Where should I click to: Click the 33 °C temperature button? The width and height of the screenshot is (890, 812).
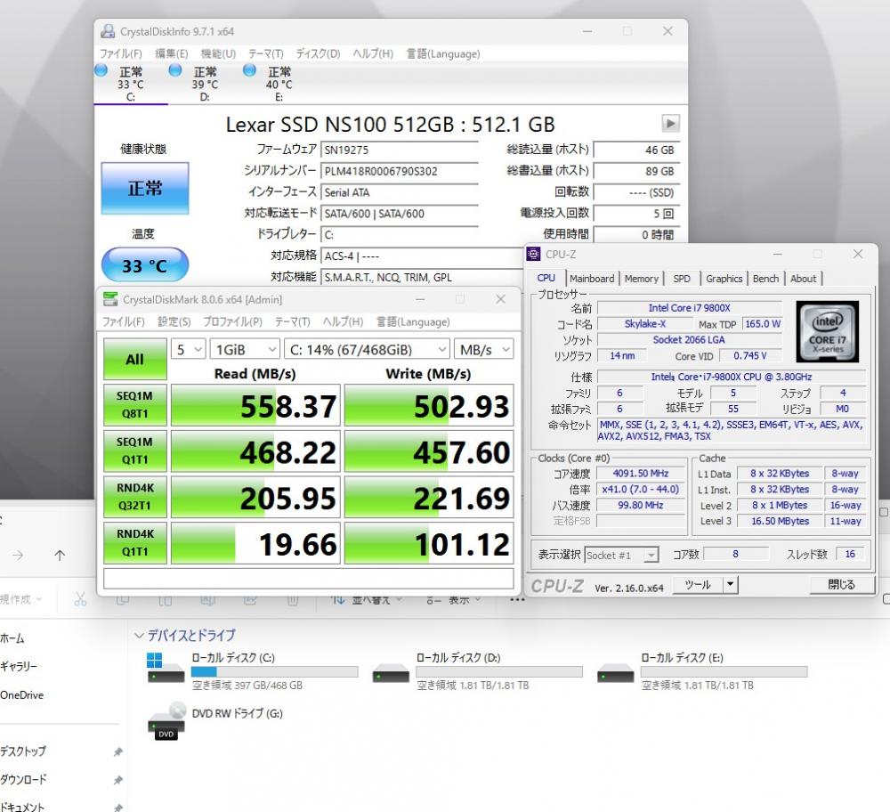(145, 265)
